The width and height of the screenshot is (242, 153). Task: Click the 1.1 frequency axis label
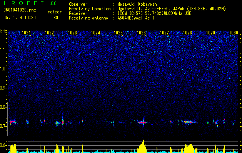point(3,50)
